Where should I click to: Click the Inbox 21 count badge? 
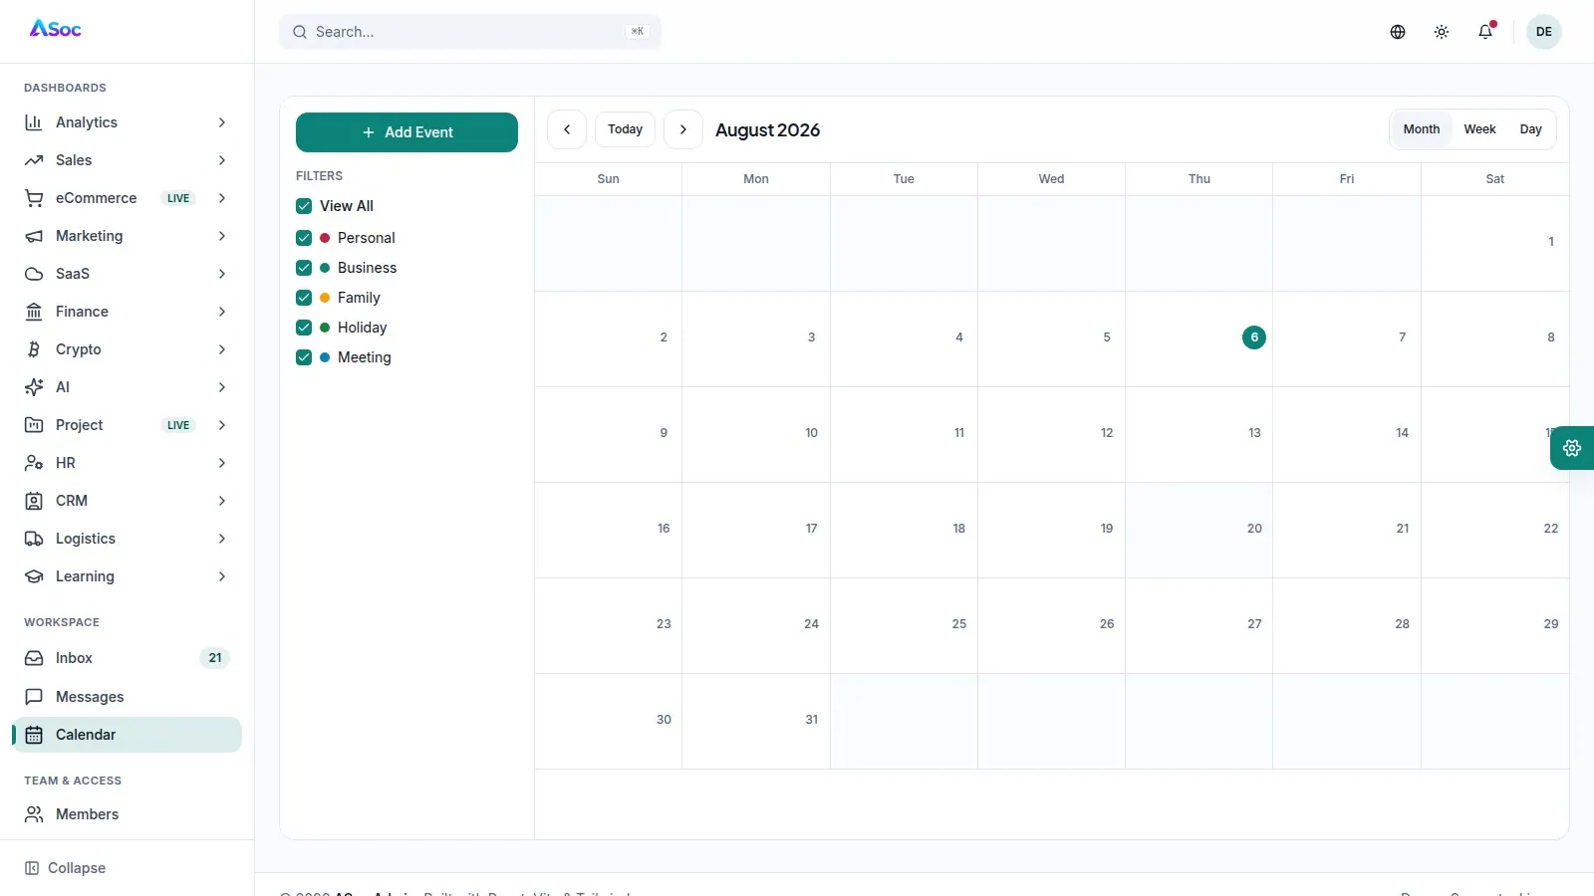point(215,658)
